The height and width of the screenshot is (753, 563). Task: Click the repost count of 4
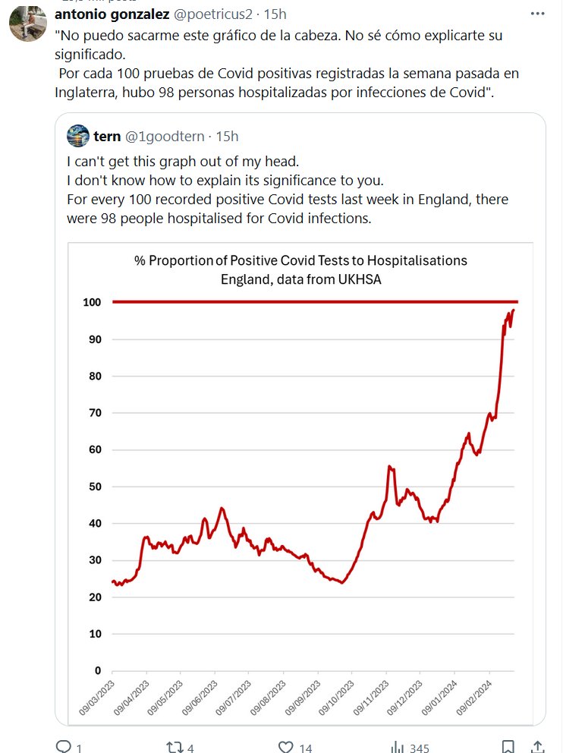[x=190, y=748]
